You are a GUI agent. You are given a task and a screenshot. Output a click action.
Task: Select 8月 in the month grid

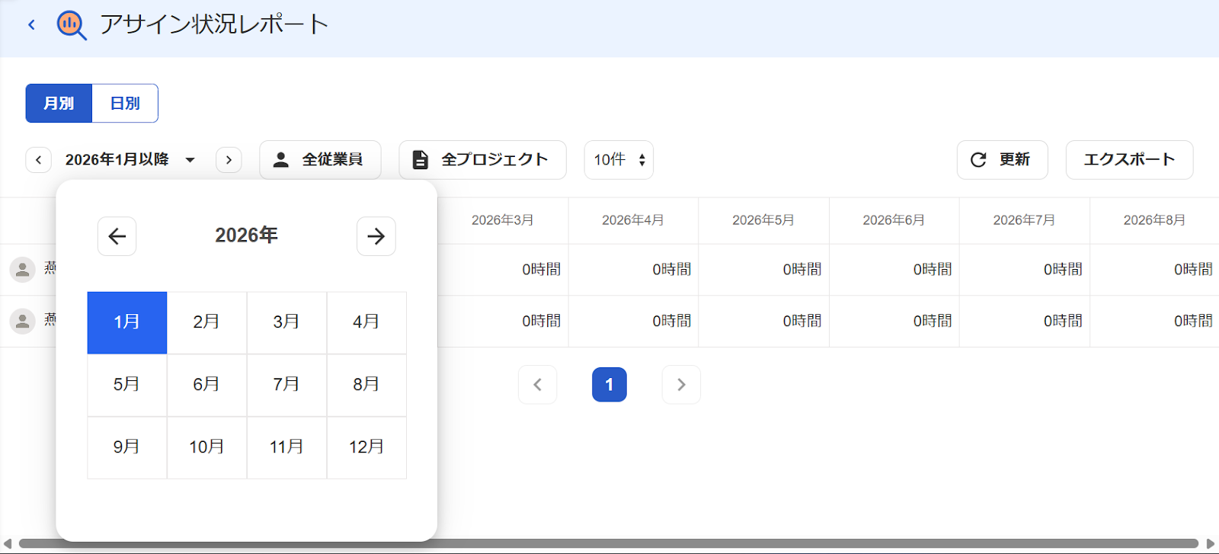pyautogui.click(x=366, y=385)
